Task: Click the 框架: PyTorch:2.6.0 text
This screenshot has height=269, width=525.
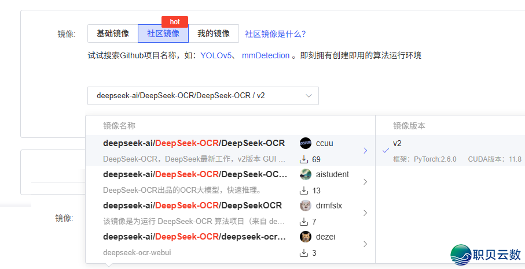Action: 424,159
